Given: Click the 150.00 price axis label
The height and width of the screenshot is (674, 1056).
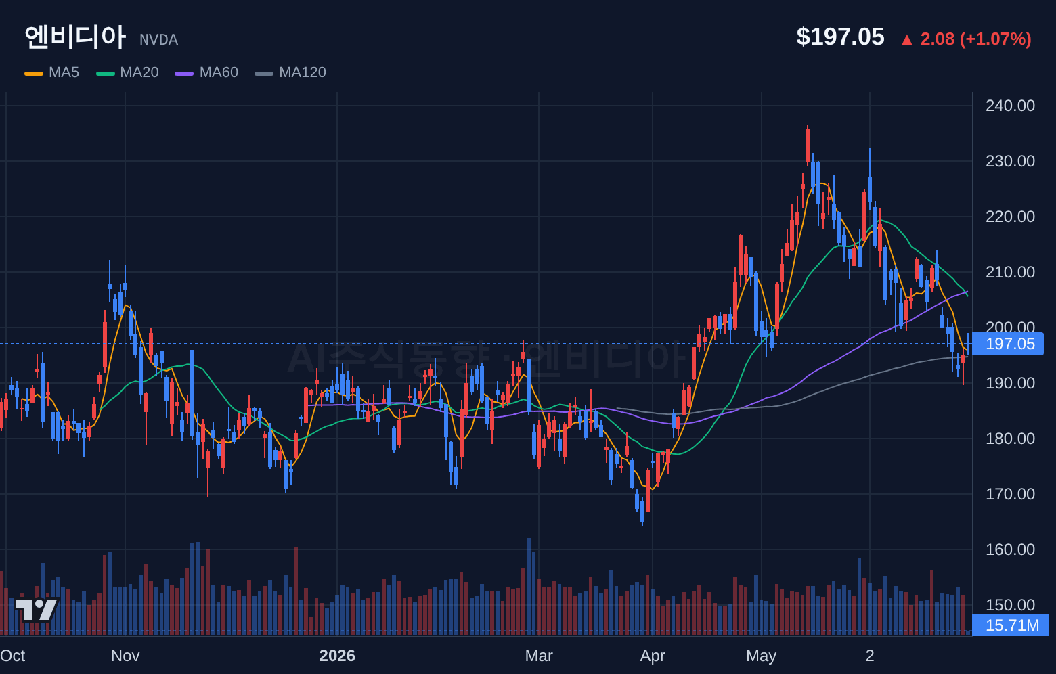Looking at the screenshot, I should tap(1010, 605).
